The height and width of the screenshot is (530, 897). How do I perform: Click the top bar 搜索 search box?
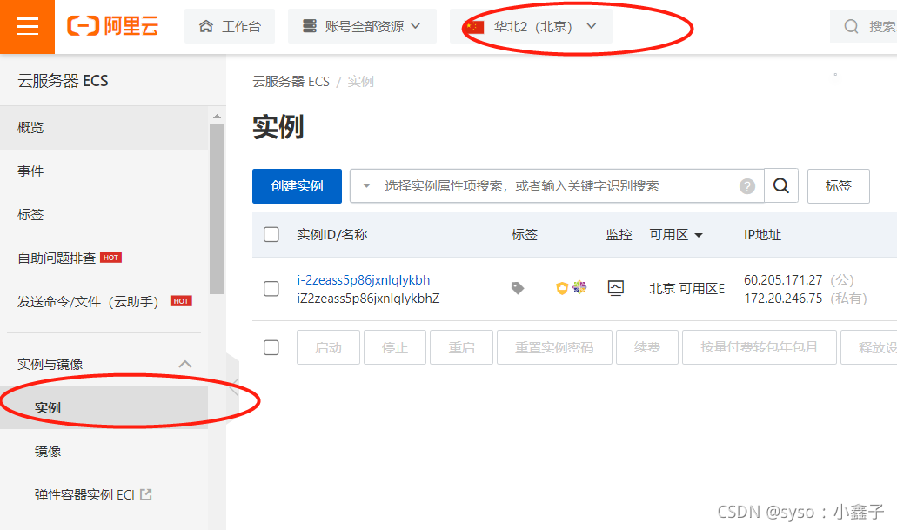point(864,26)
